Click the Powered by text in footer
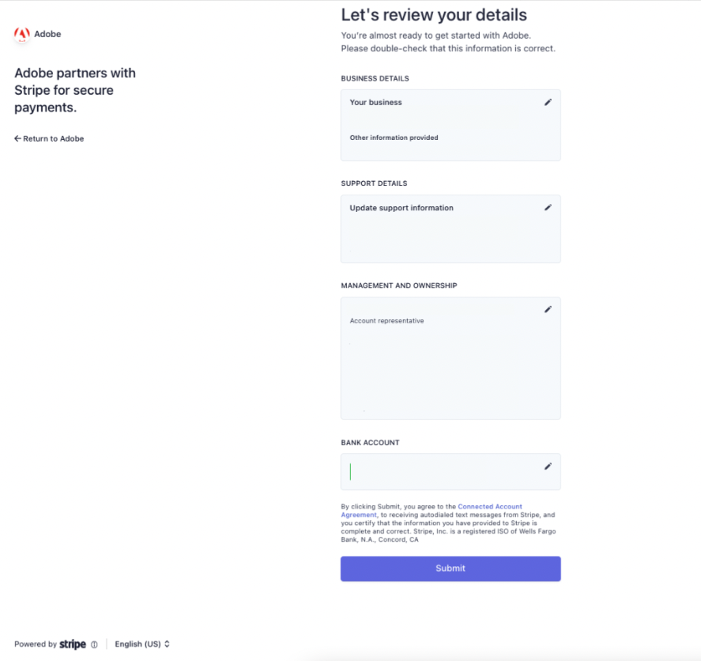The image size is (701, 661). point(36,644)
